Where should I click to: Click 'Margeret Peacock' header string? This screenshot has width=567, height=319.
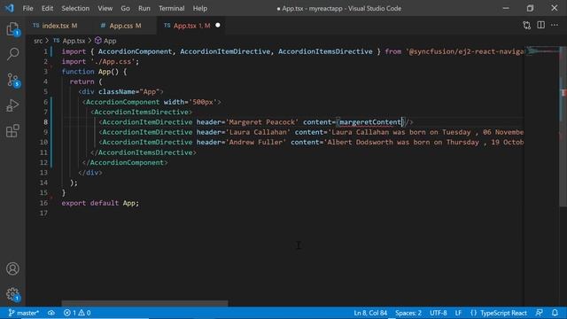[x=262, y=122]
